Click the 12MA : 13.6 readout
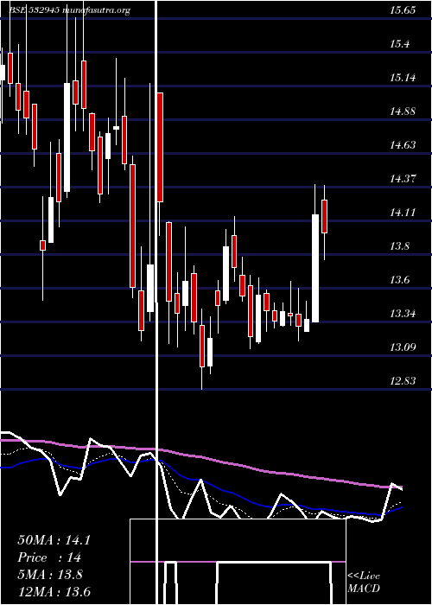This screenshot has height=605, width=432. (x=54, y=591)
